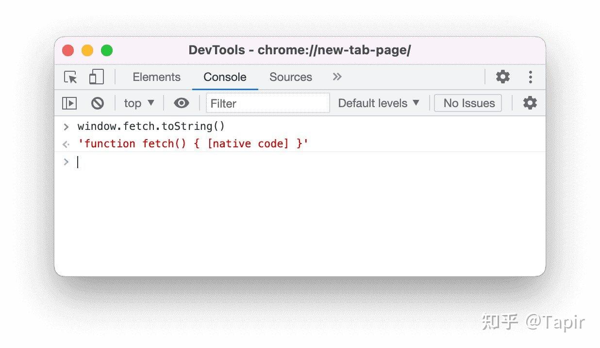Expand more tabs double chevron
This screenshot has width=600, height=348.
click(337, 77)
